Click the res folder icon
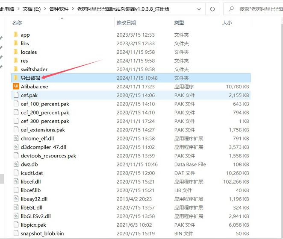Image resolution: width=283 pixels, height=239 pixels. [16, 60]
